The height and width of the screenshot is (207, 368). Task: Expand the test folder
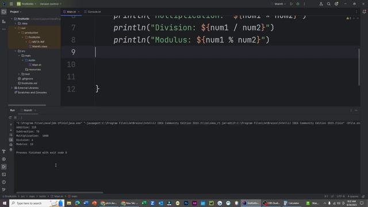(19, 74)
